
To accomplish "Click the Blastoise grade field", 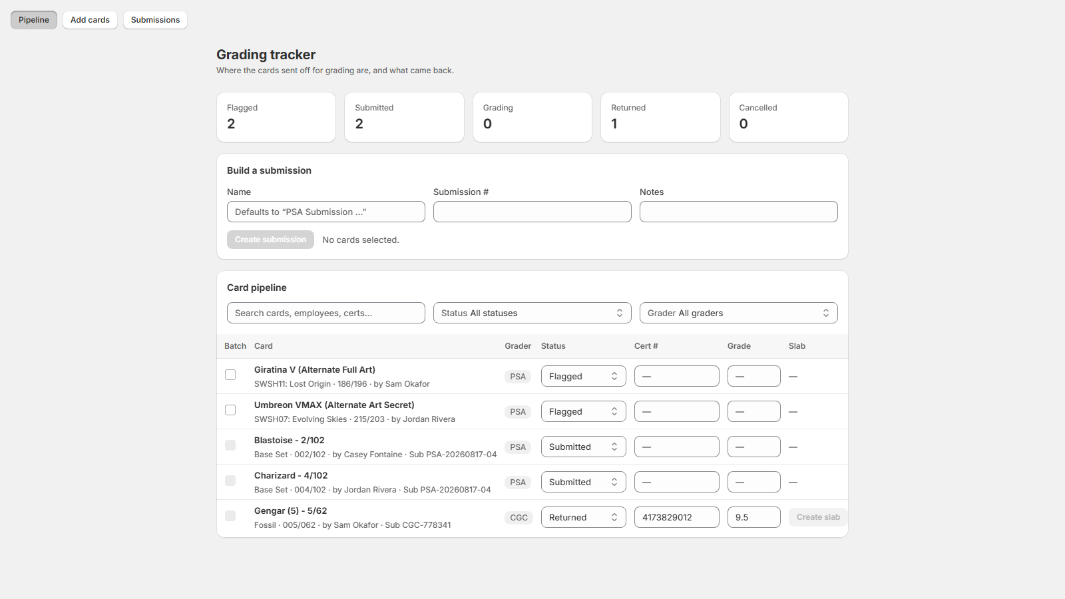I will (754, 447).
